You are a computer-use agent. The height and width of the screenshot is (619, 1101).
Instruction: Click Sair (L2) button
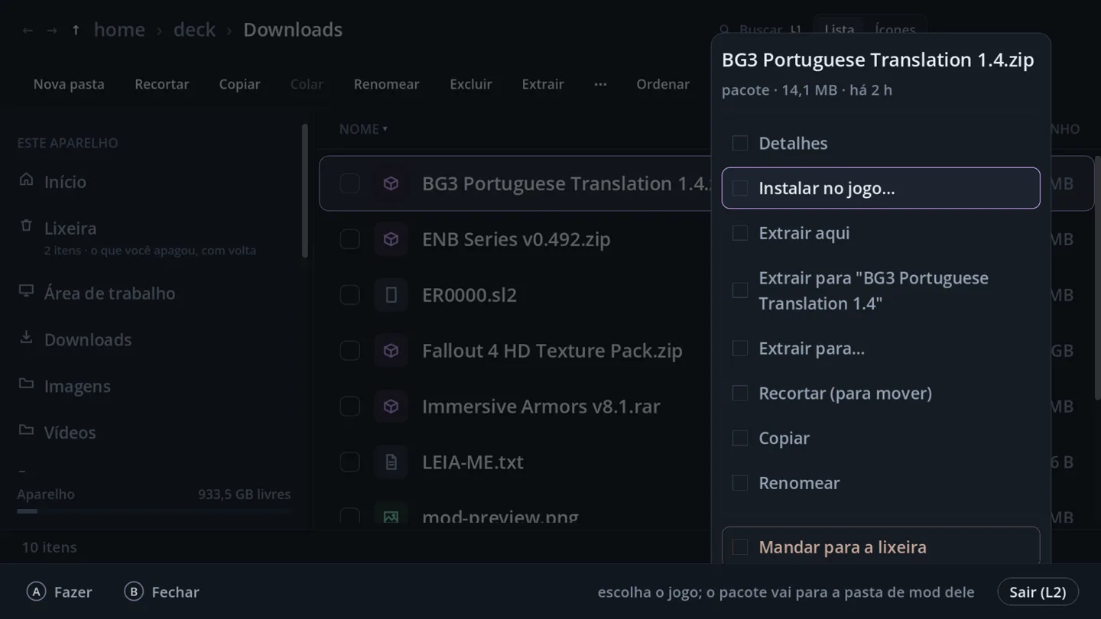click(x=1038, y=591)
